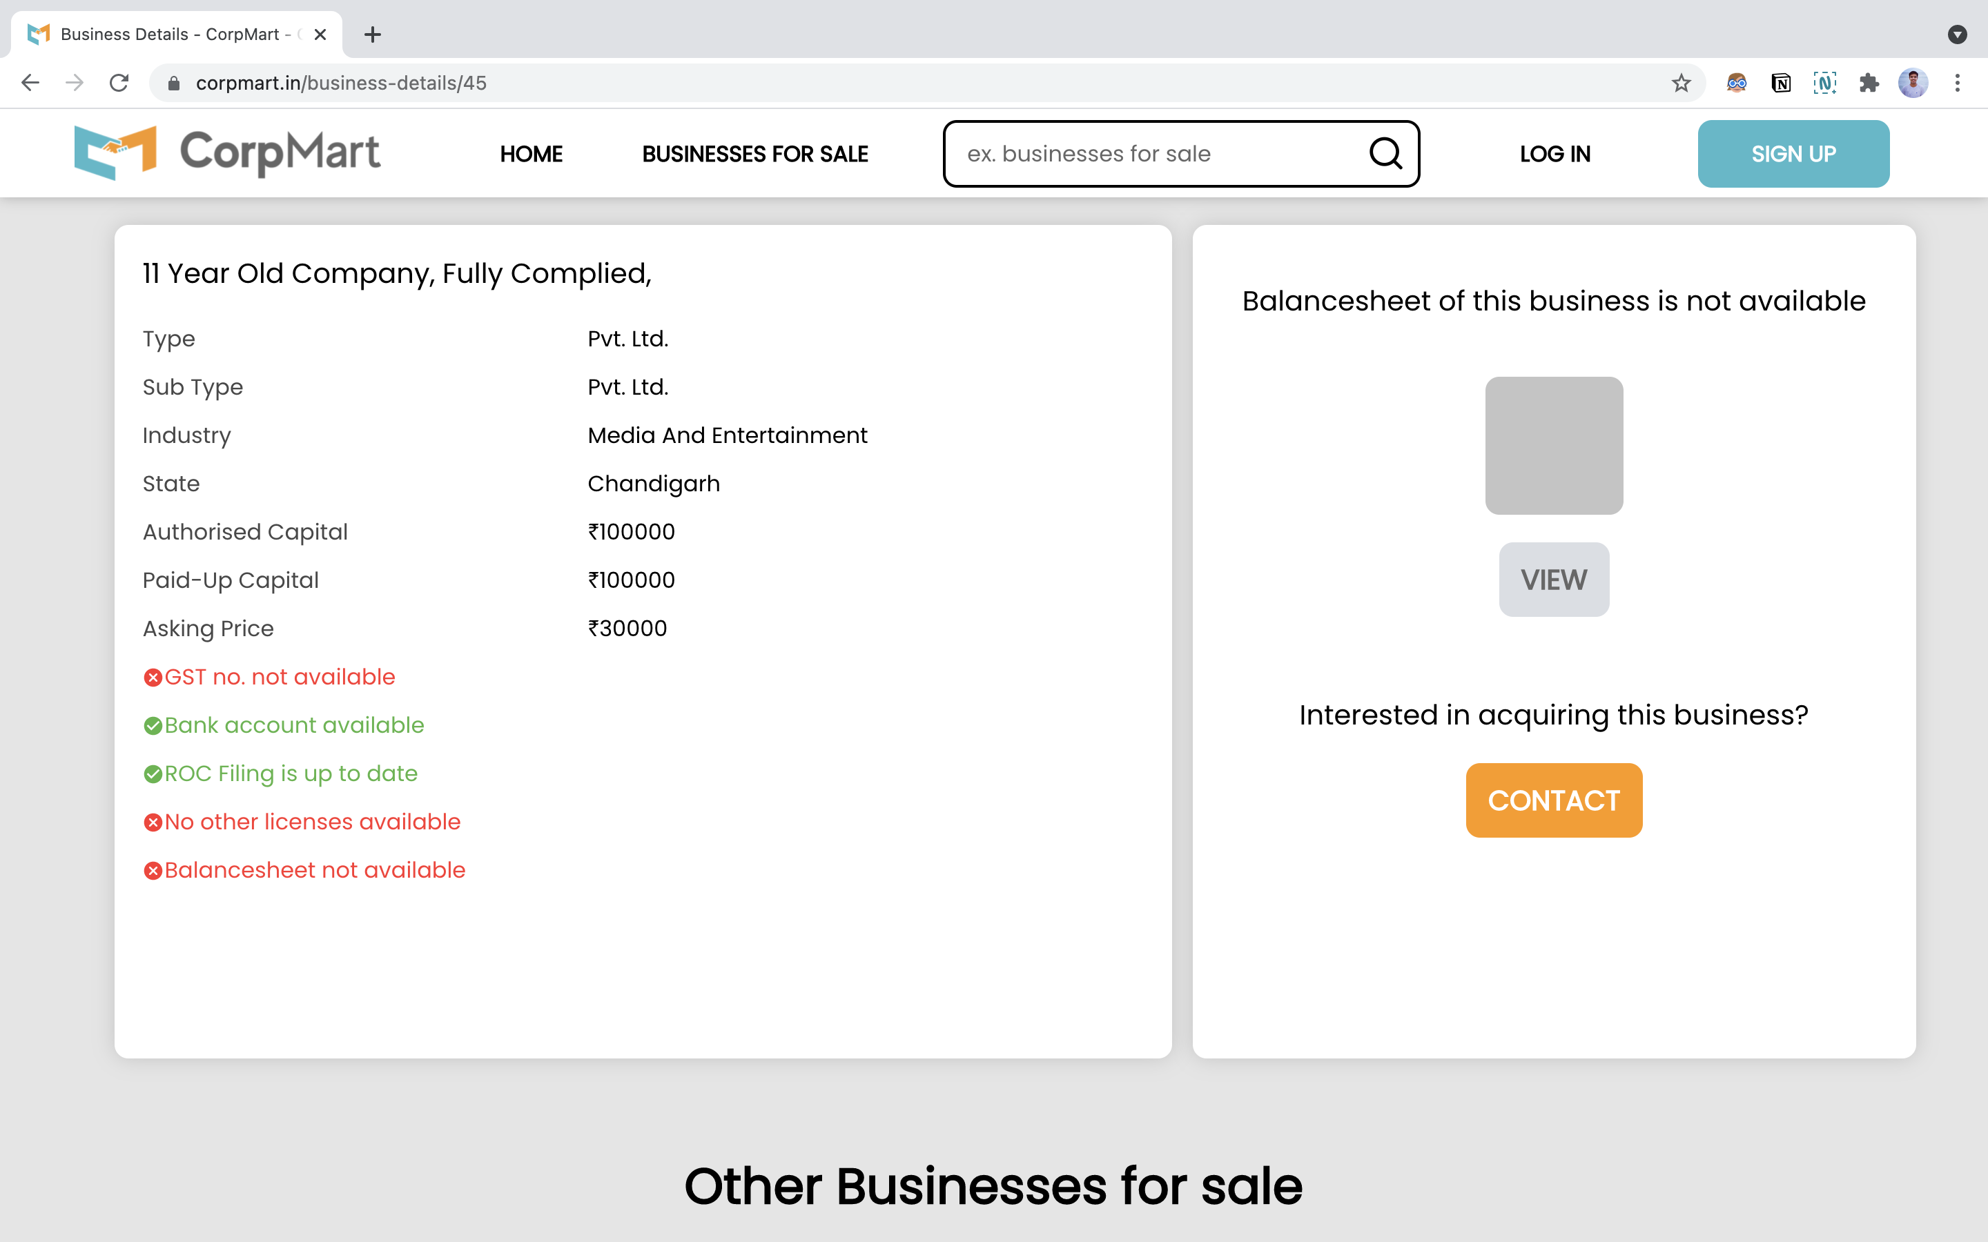Click the orange CONTACT button
The width and height of the screenshot is (1988, 1242).
(x=1553, y=800)
